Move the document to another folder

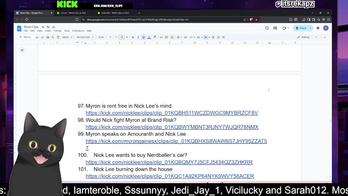48,27
